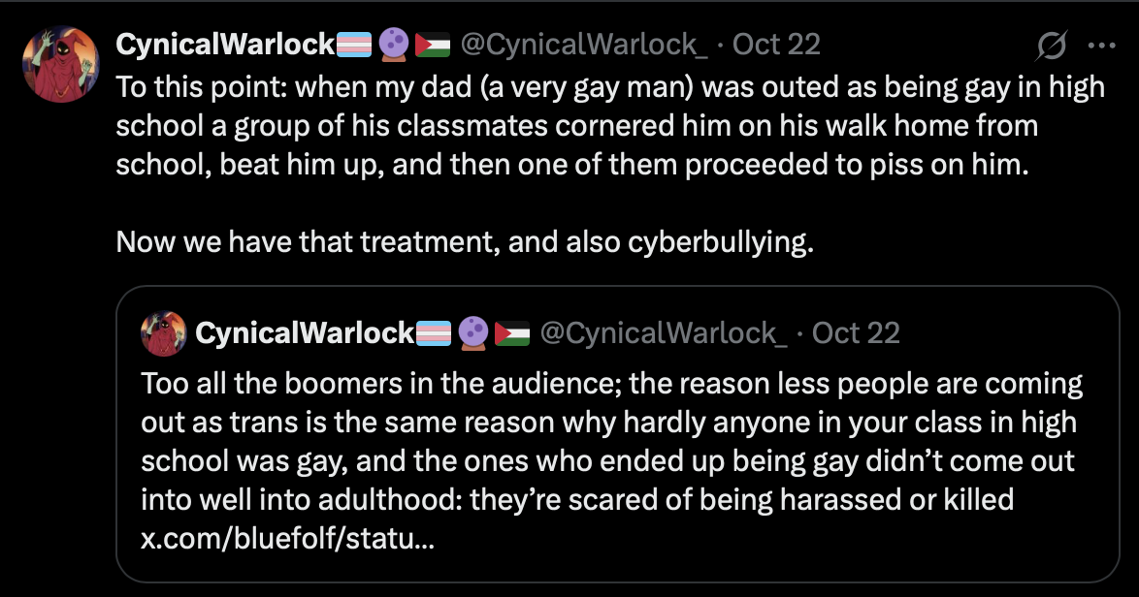
Task: Open Grok actions for this tweet
Action: click(x=1053, y=46)
